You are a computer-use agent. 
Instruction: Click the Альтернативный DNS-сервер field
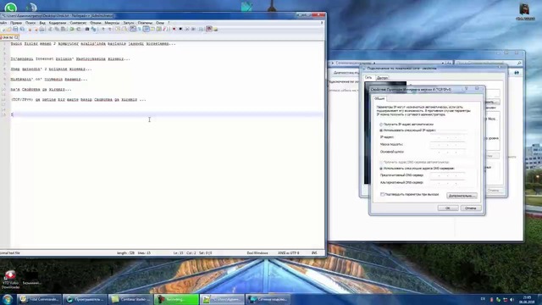tap(448, 183)
